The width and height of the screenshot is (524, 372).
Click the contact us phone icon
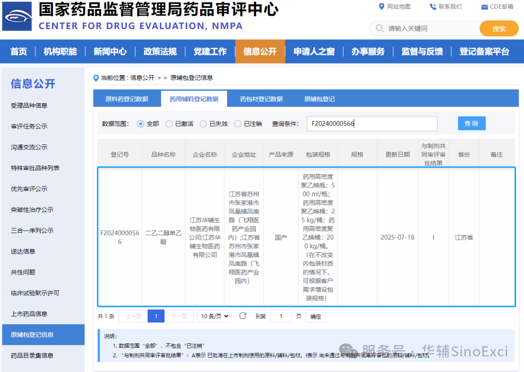click(433, 7)
